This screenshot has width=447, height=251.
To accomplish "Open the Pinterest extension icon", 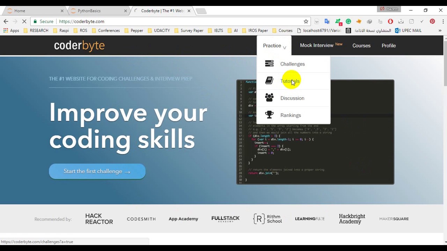I will point(432,21).
